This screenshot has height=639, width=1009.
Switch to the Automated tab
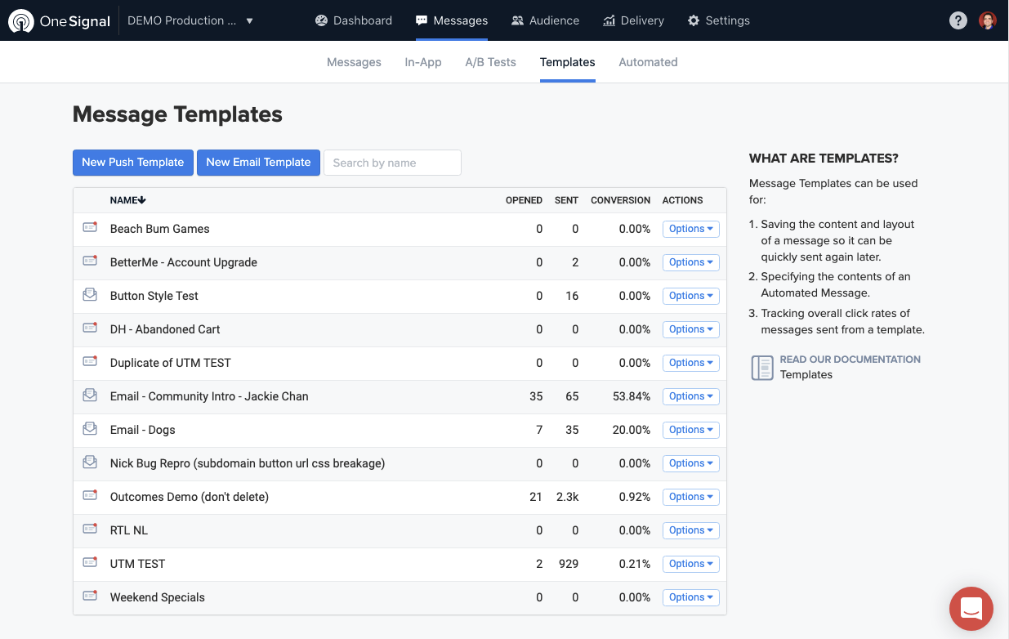pos(648,62)
